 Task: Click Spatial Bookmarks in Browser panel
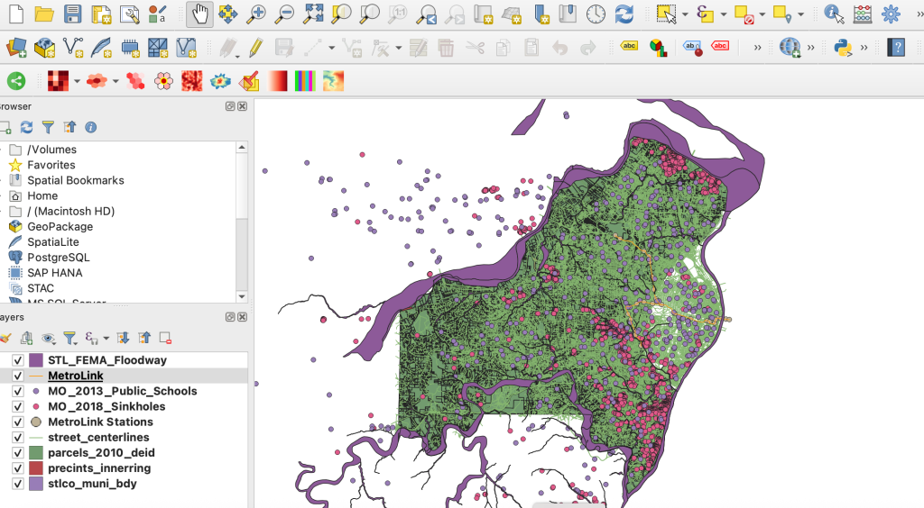click(75, 180)
